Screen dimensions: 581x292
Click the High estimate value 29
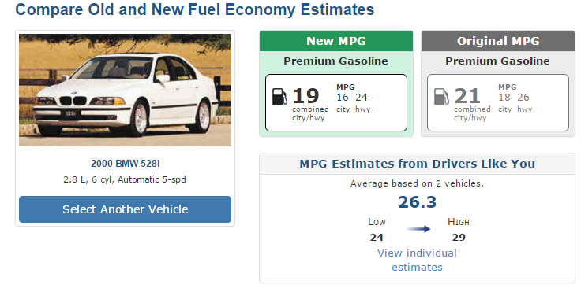pos(459,237)
